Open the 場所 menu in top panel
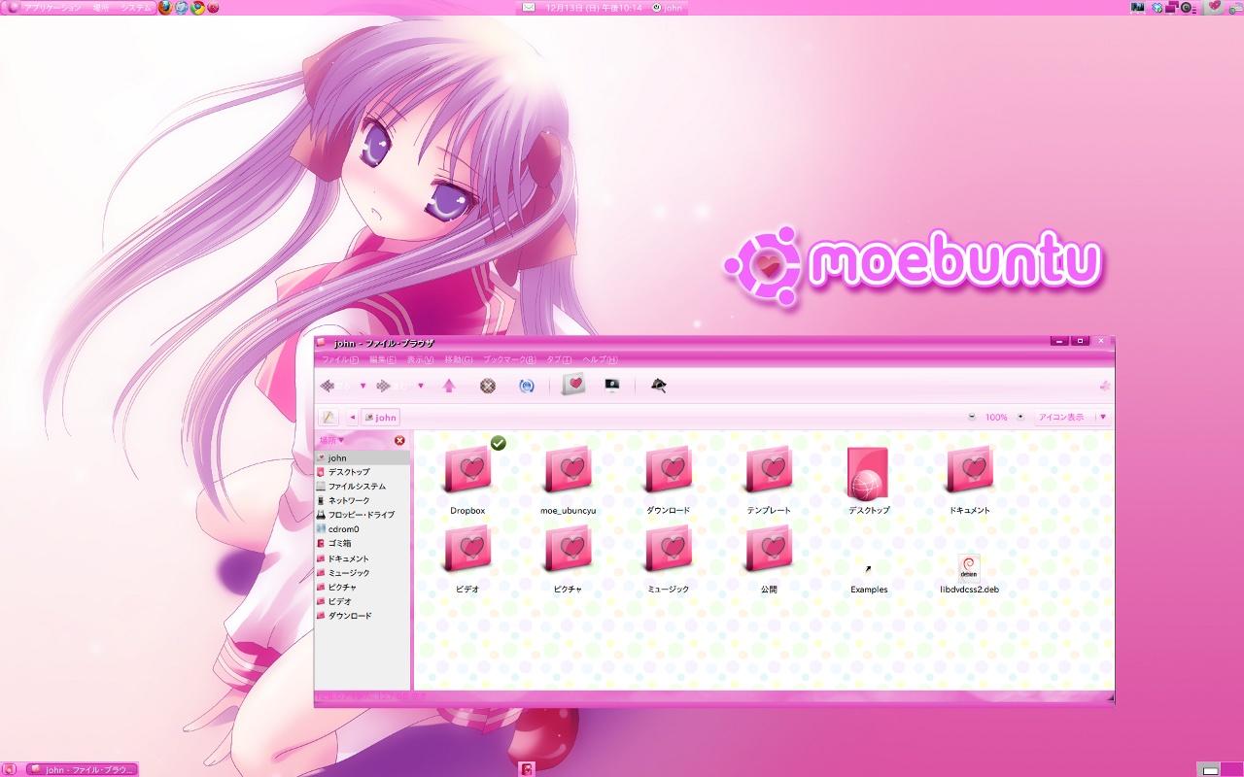Image resolution: width=1244 pixels, height=777 pixels. [101, 7]
